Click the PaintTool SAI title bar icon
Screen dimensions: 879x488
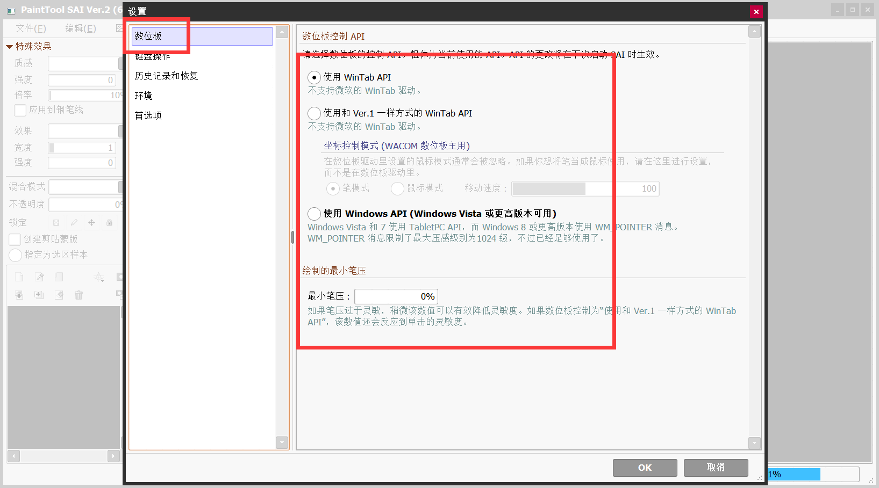point(11,10)
